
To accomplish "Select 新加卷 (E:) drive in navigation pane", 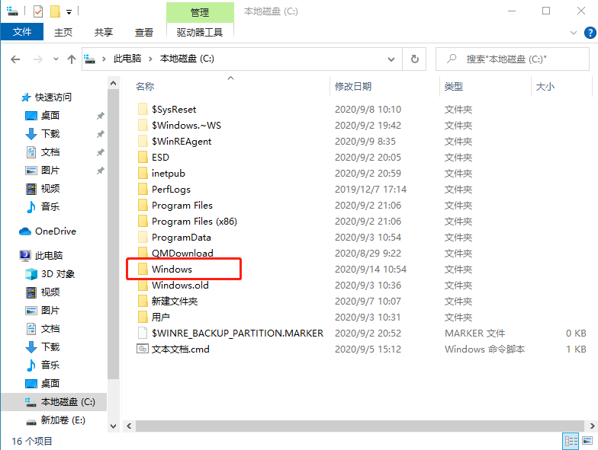I will click(63, 420).
